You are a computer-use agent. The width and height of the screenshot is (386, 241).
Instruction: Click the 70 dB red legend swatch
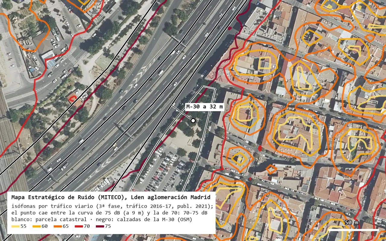(79, 226)
